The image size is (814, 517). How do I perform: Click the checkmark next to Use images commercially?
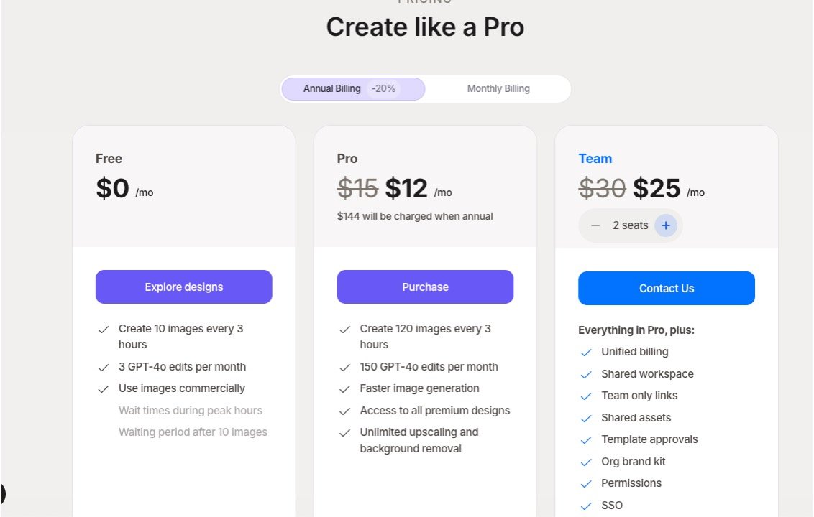point(103,389)
